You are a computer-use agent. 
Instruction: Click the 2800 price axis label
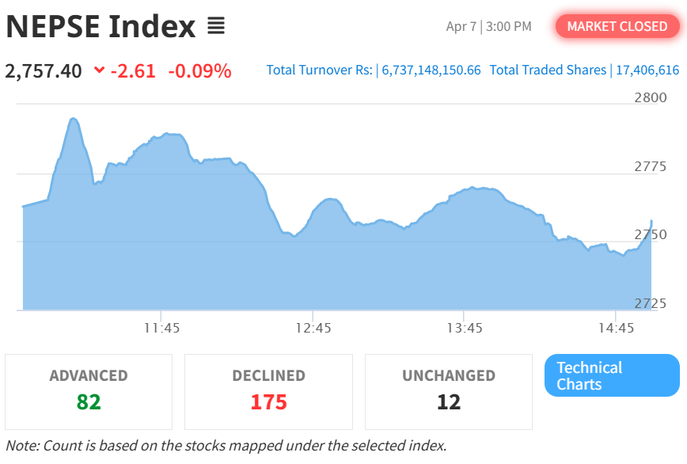click(651, 97)
